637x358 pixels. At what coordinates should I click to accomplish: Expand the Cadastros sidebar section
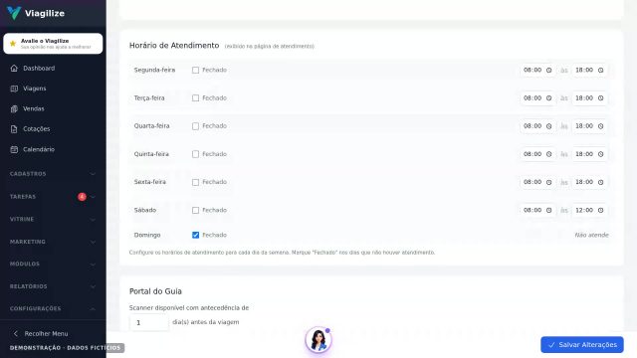(53, 174)
